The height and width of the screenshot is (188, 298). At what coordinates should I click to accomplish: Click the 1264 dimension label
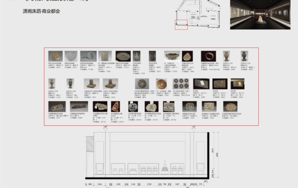(x=99, y=184)
